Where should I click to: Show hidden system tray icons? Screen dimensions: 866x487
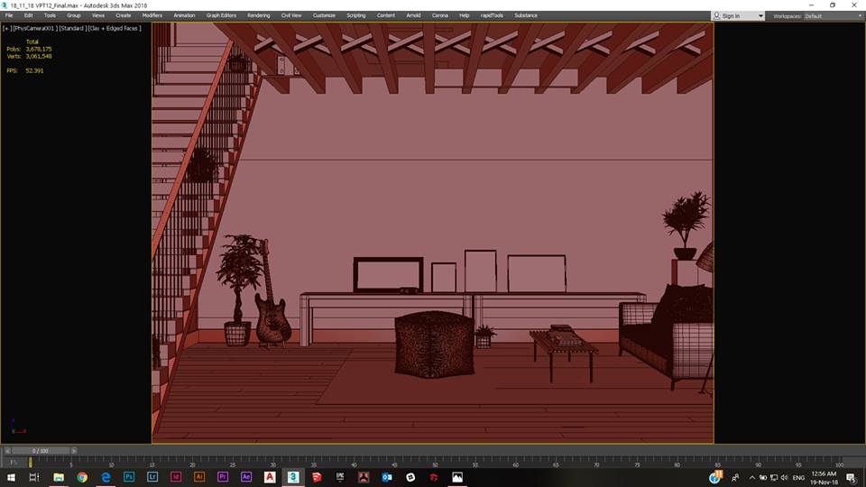(751, 477)
